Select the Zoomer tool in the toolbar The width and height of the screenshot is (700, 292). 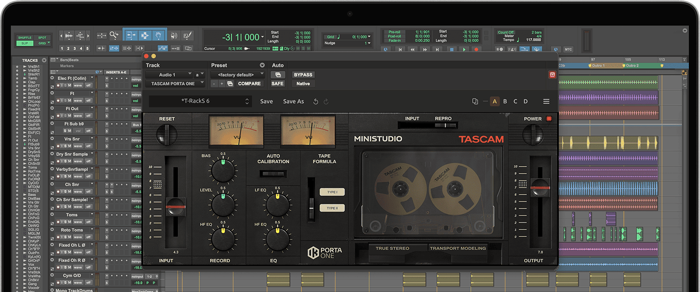pyautogui.click(x=114, y=35)
